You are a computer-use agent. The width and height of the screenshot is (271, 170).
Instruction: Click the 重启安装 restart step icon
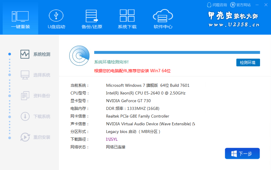(x=25, y=137)
